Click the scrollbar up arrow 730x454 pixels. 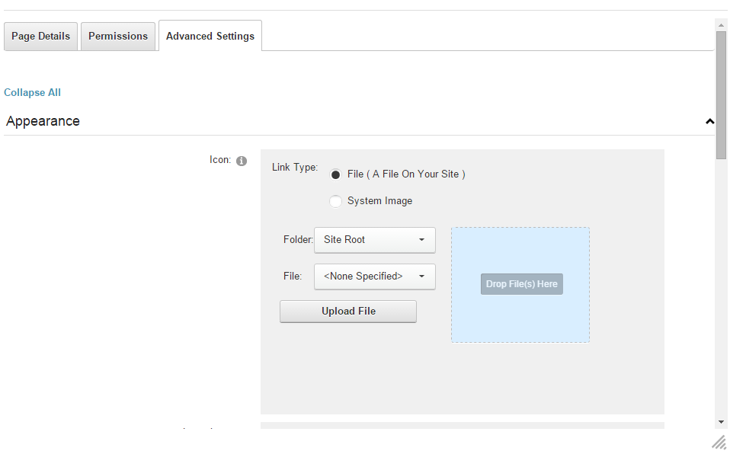[x=721, y=25]
